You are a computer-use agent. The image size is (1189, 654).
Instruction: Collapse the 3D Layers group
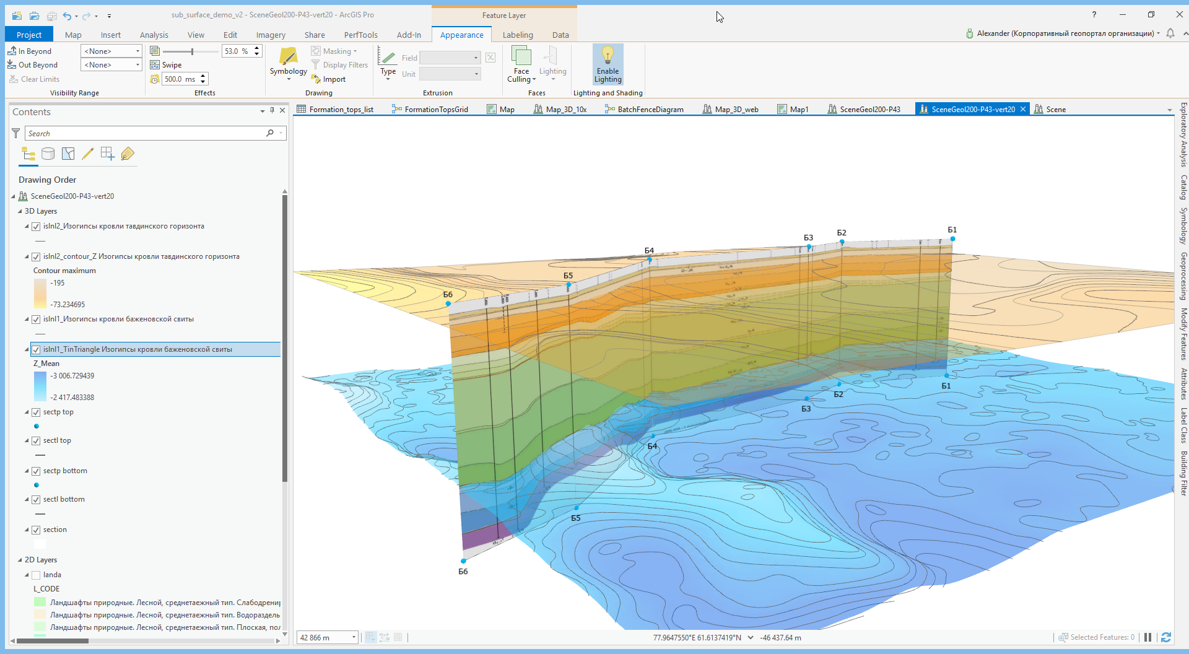click(20, 211)
